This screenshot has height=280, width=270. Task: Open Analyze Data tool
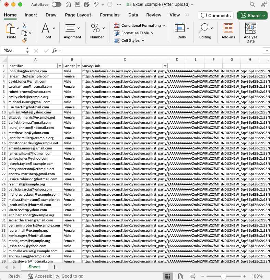coord(250,33)
